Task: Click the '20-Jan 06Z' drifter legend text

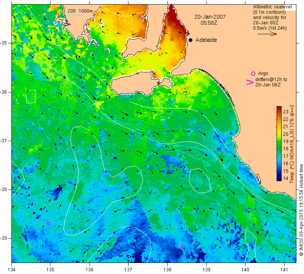Action: [268, 84]
